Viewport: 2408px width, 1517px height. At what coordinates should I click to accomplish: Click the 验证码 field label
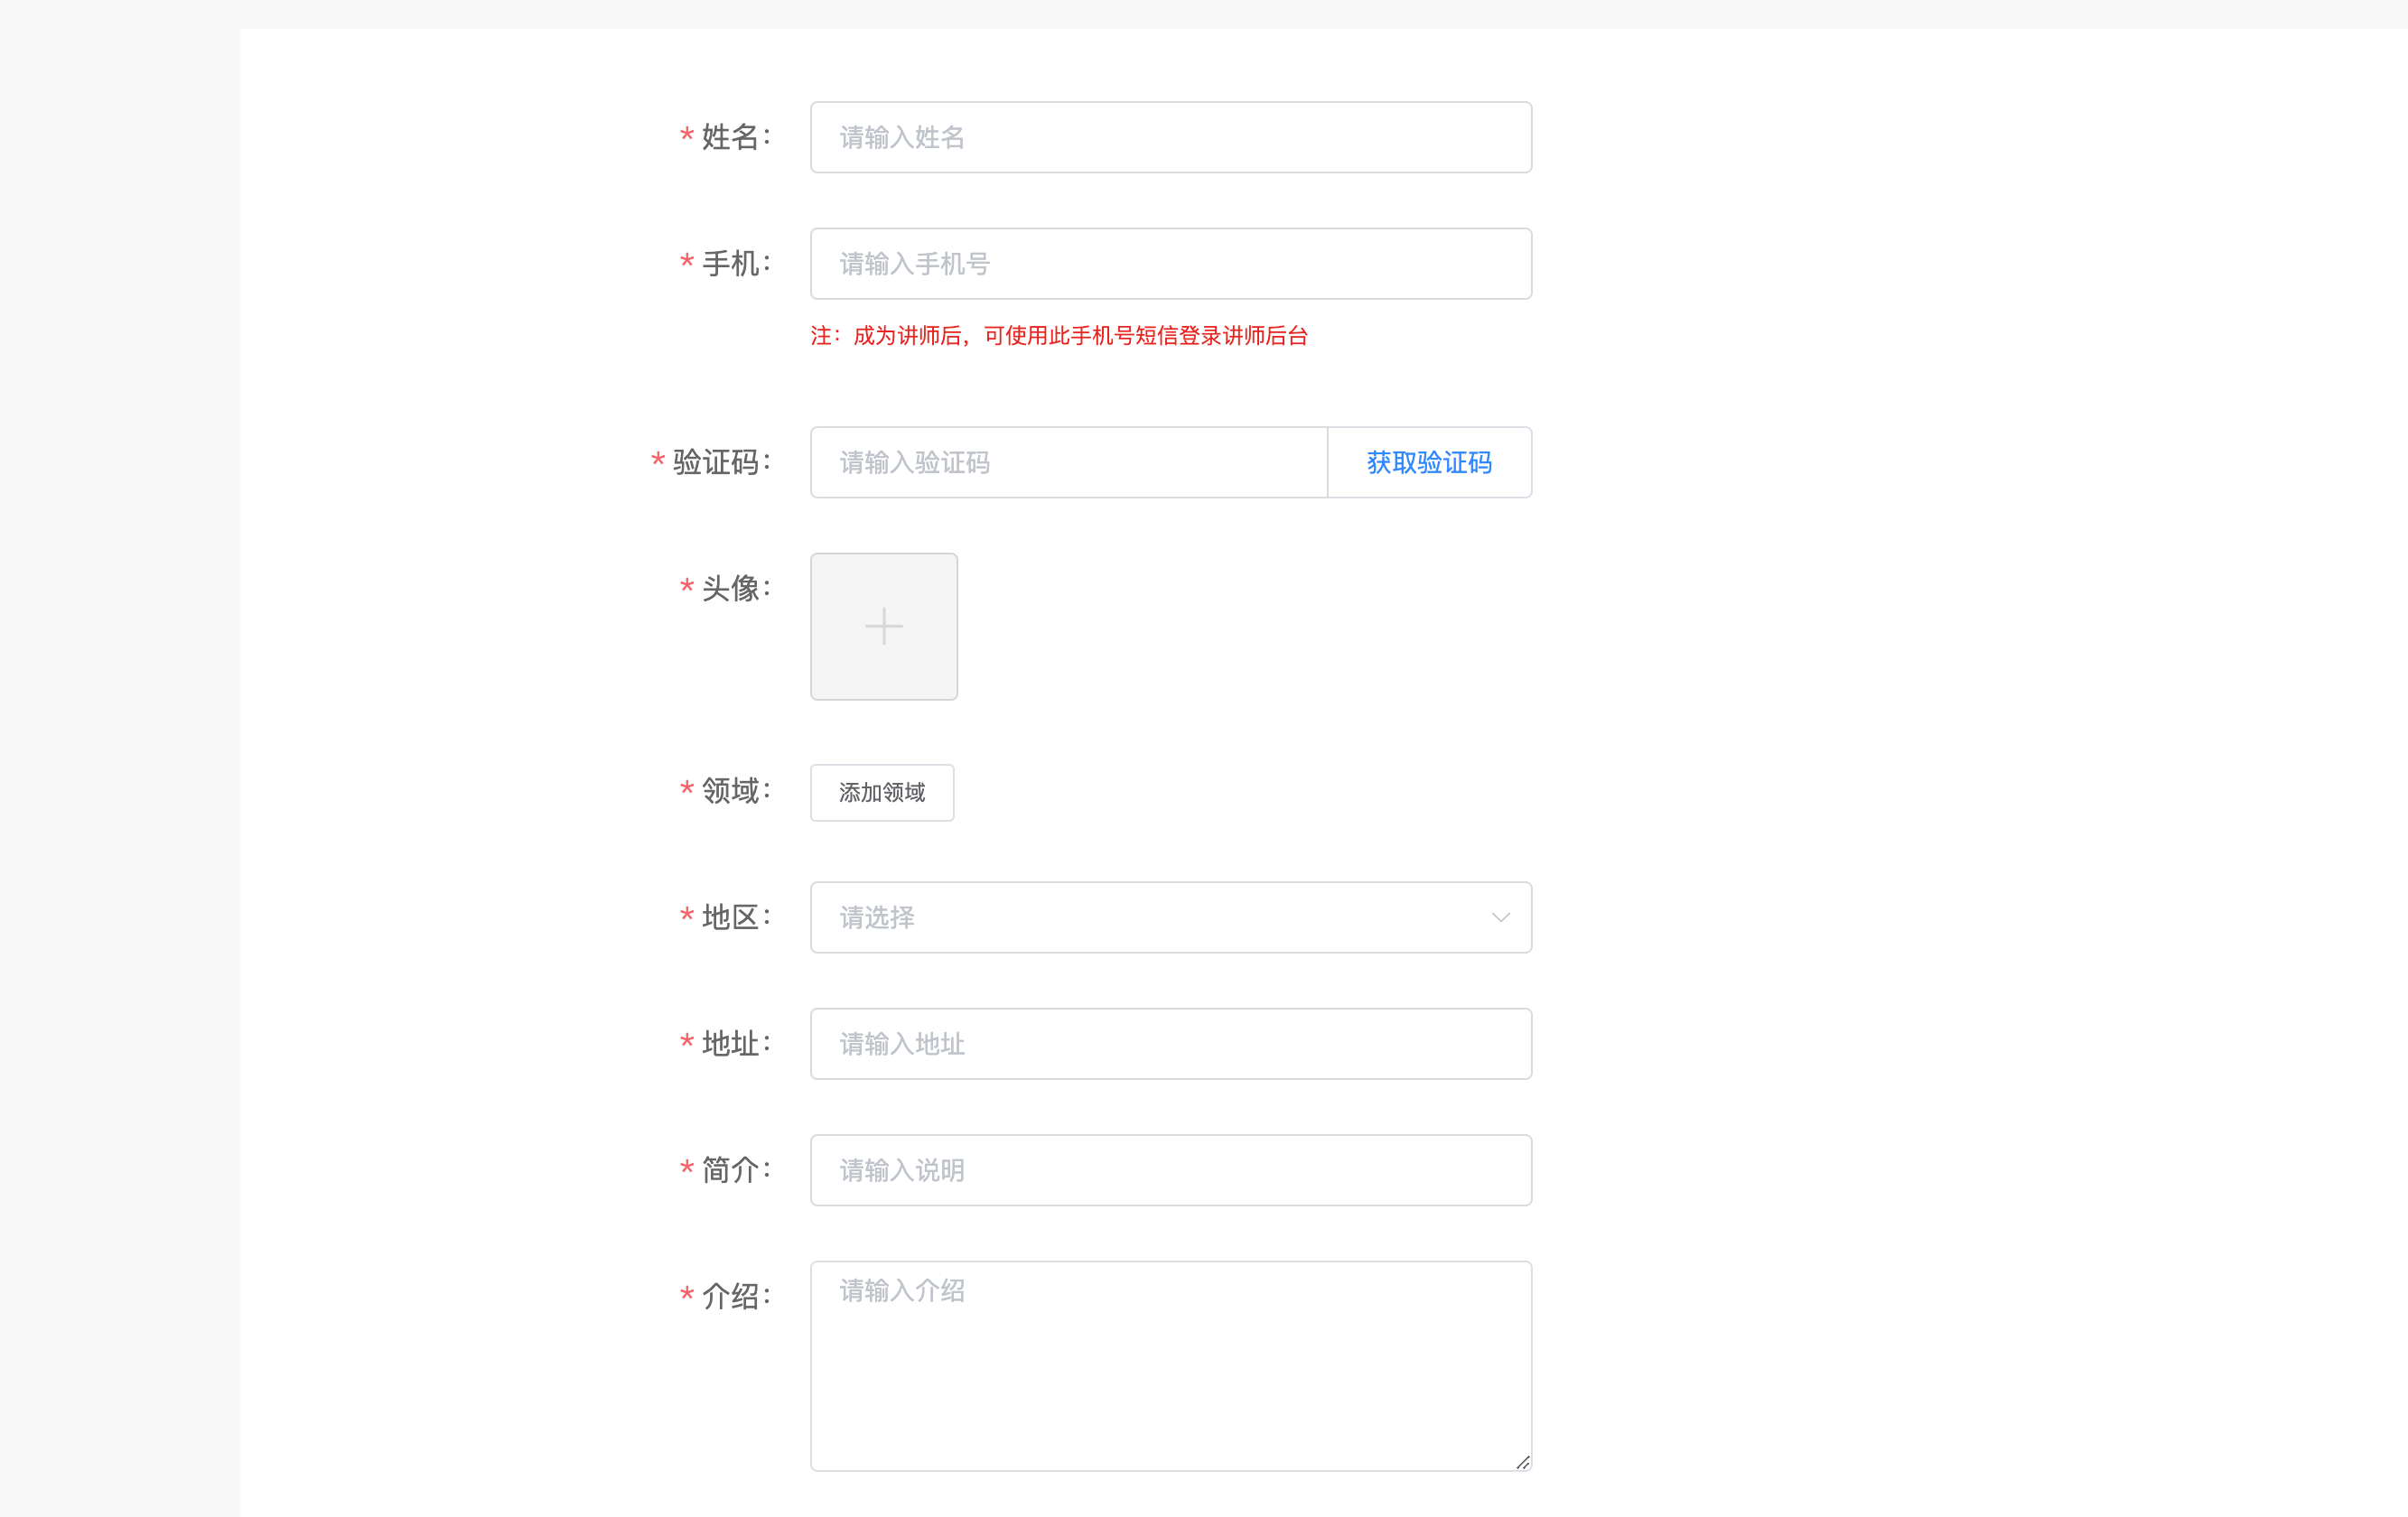point(722,462)
